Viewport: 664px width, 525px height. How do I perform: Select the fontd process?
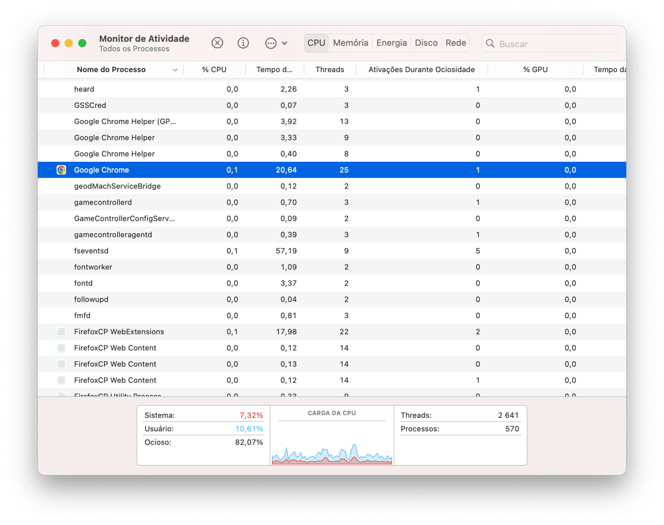[x=332, y=283]
